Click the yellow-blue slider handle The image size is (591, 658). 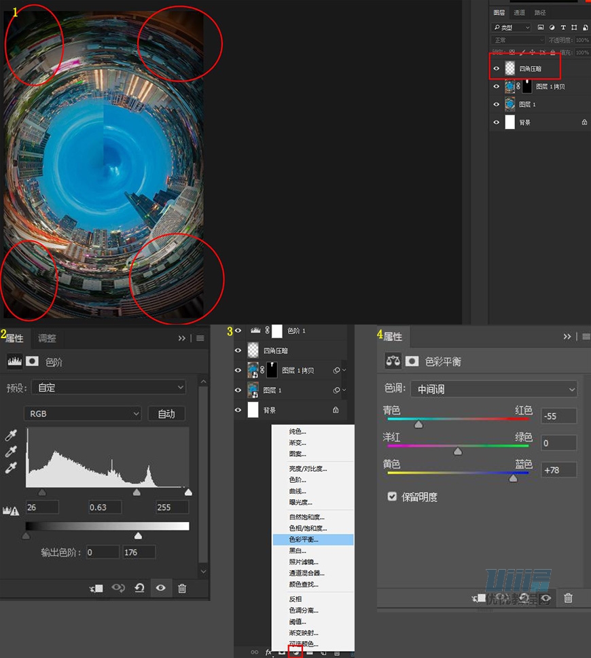(x=513, y=479)
